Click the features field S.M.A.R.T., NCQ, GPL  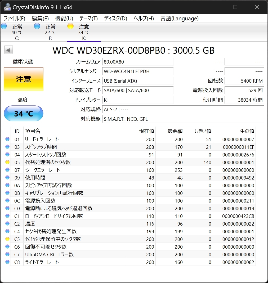183,119
